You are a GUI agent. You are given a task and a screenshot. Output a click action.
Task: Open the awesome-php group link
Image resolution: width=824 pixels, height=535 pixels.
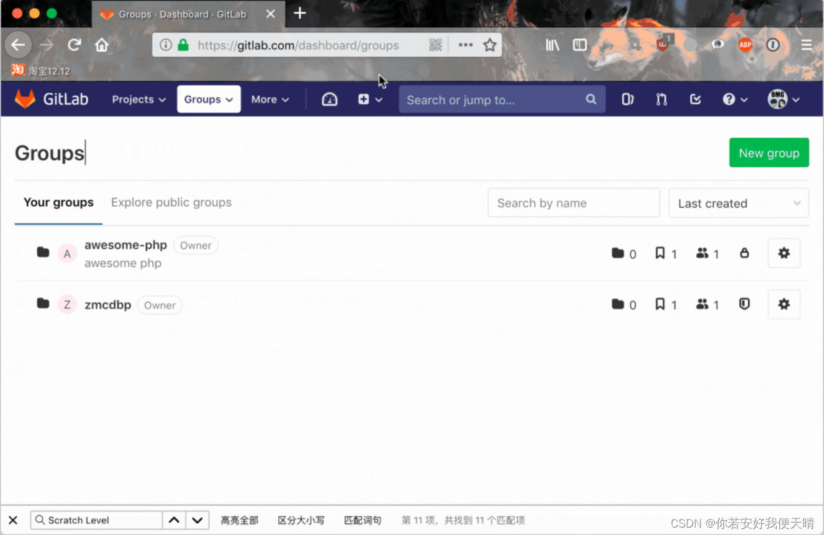[125, 245]
